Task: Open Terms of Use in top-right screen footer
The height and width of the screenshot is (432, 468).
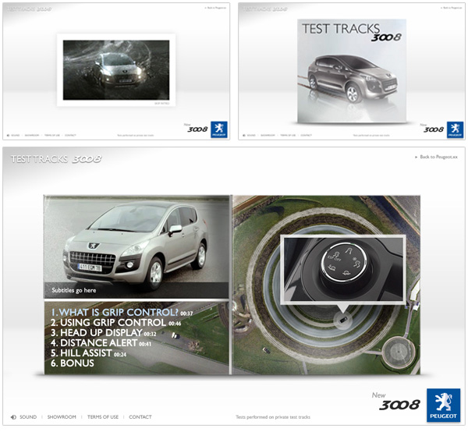Action: pos(288,135)
